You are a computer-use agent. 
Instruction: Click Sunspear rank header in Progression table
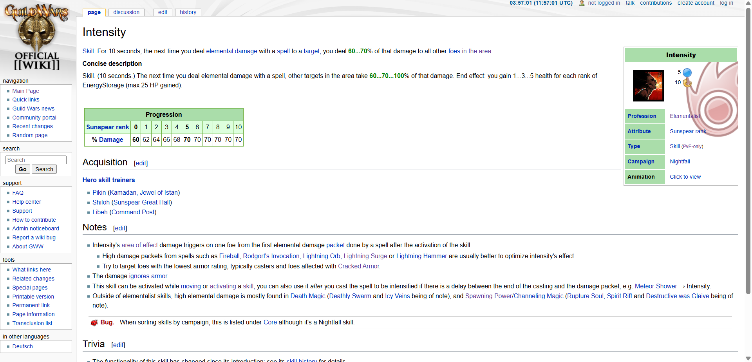[x=108, y=127]
